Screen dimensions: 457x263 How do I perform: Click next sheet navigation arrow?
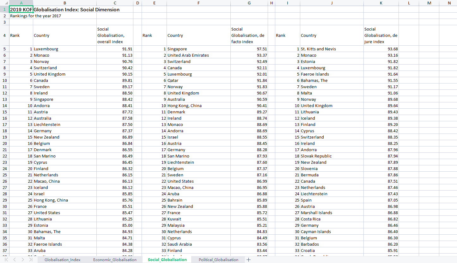[x=22, y=260]
